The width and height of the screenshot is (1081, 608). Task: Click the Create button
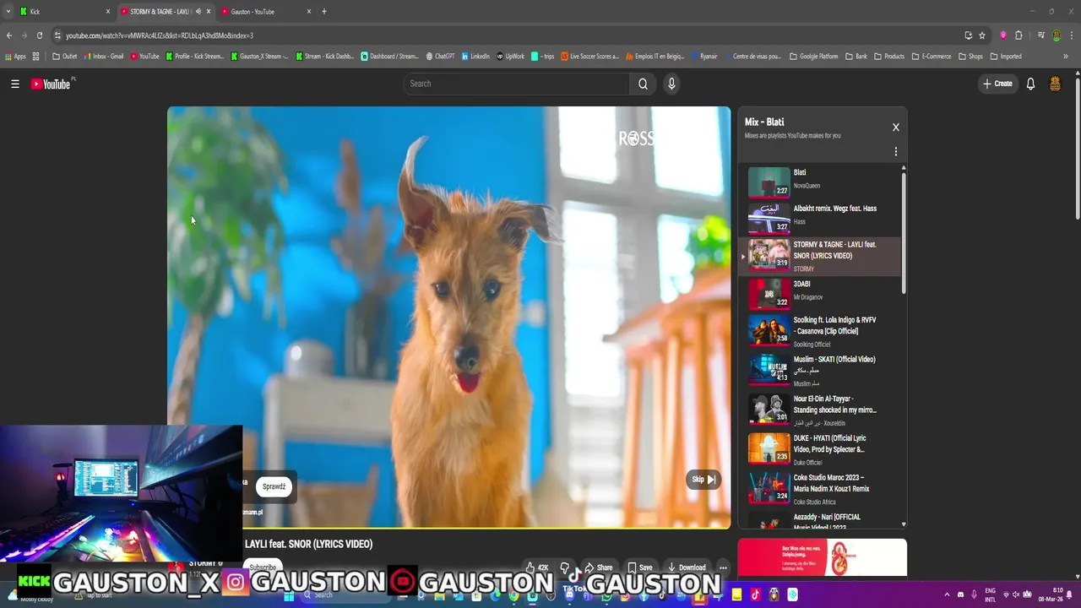click(997, 84)
